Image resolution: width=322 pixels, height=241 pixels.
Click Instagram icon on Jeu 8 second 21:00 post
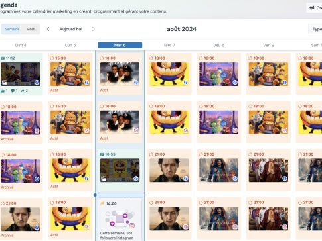[x=235, y=227]
